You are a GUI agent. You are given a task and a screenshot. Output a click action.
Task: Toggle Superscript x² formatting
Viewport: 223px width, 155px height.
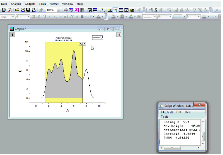tap(50, 17)
